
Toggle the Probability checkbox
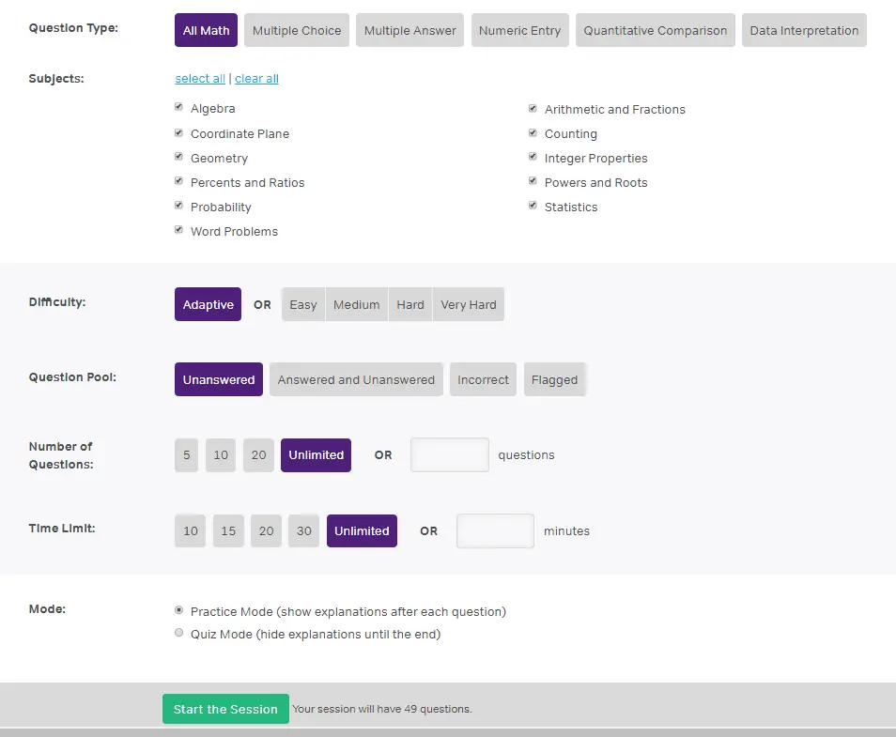[178, 205]
